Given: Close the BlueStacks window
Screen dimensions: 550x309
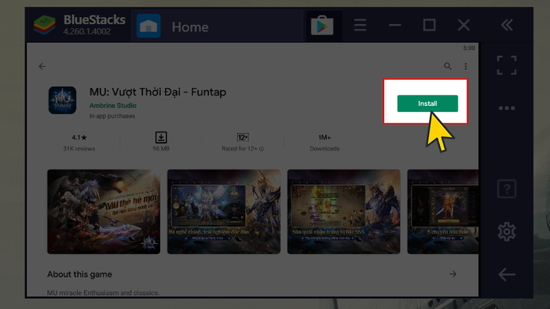Looking at the screenshot, I should 464,25.
